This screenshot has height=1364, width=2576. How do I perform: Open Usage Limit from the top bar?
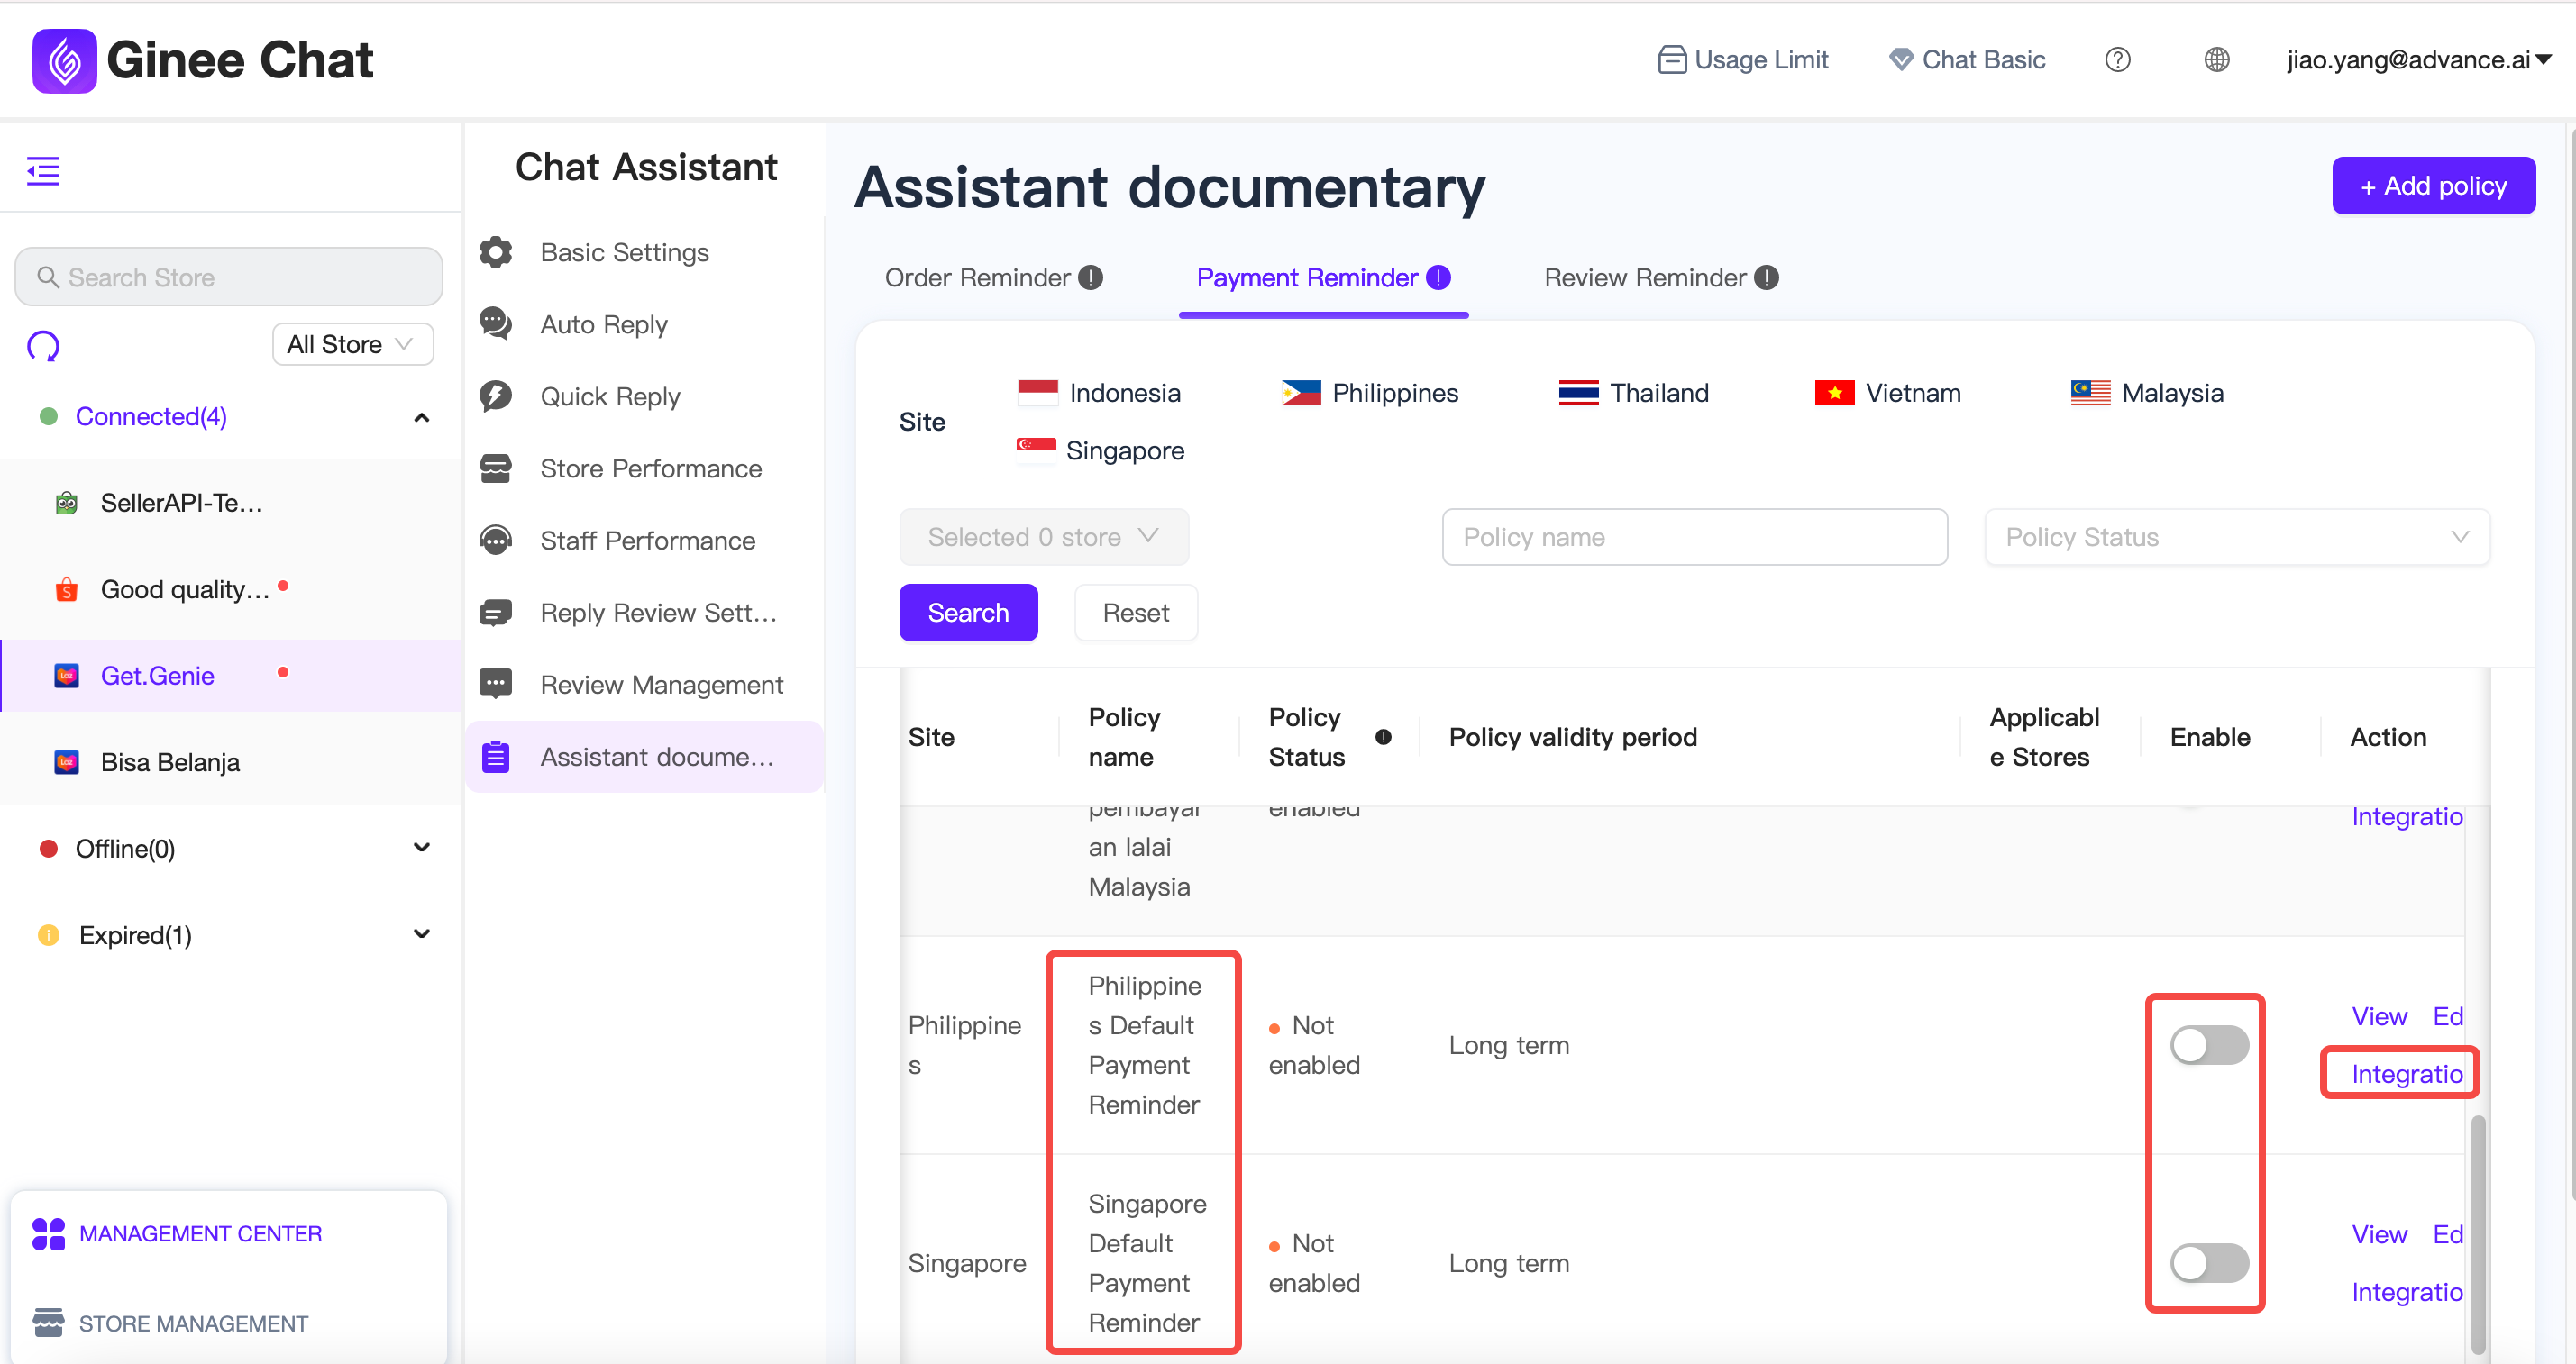[x=1742, y=60]
